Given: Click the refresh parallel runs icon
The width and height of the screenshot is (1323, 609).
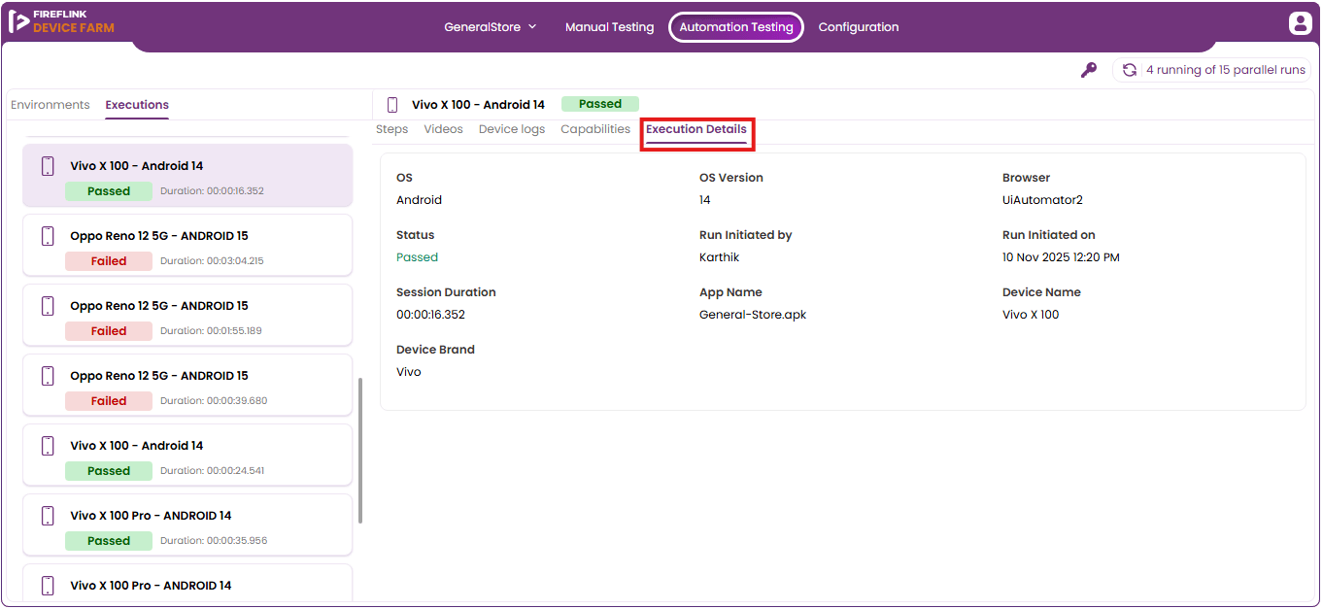Looking at the screenshot, I should [x=1130, y=70].
